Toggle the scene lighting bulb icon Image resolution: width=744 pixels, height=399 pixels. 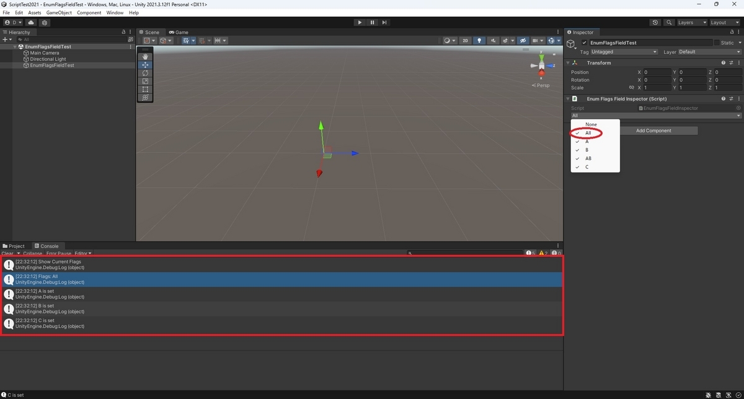coord(479,40)
